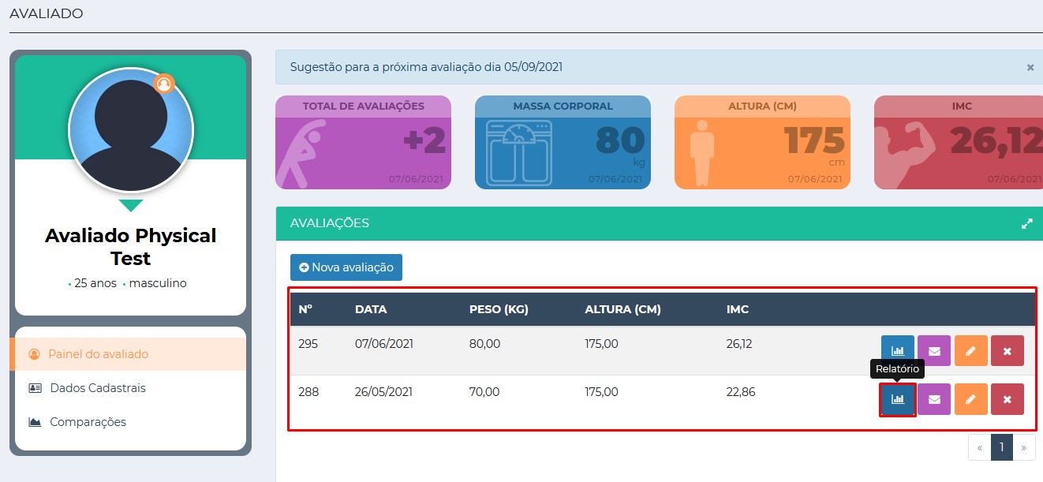
Task: Dismiss the next evaluation suggestion alert
Action: click(1030, 68)
